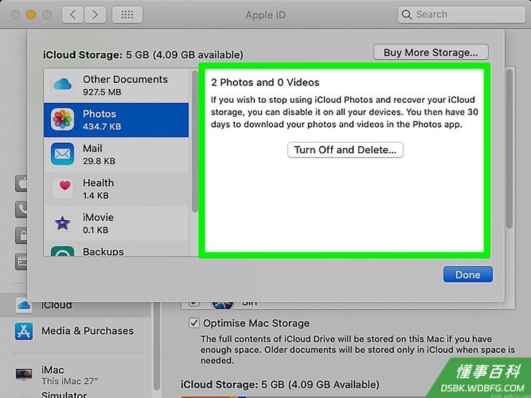Click the Other Documents cloud icon

tap(62, 85)
